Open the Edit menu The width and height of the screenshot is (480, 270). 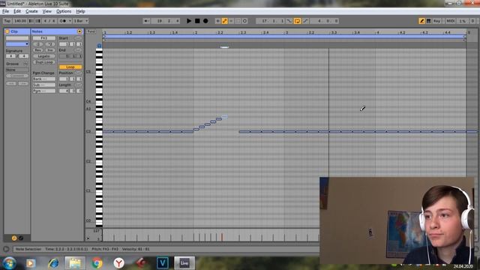17,11
